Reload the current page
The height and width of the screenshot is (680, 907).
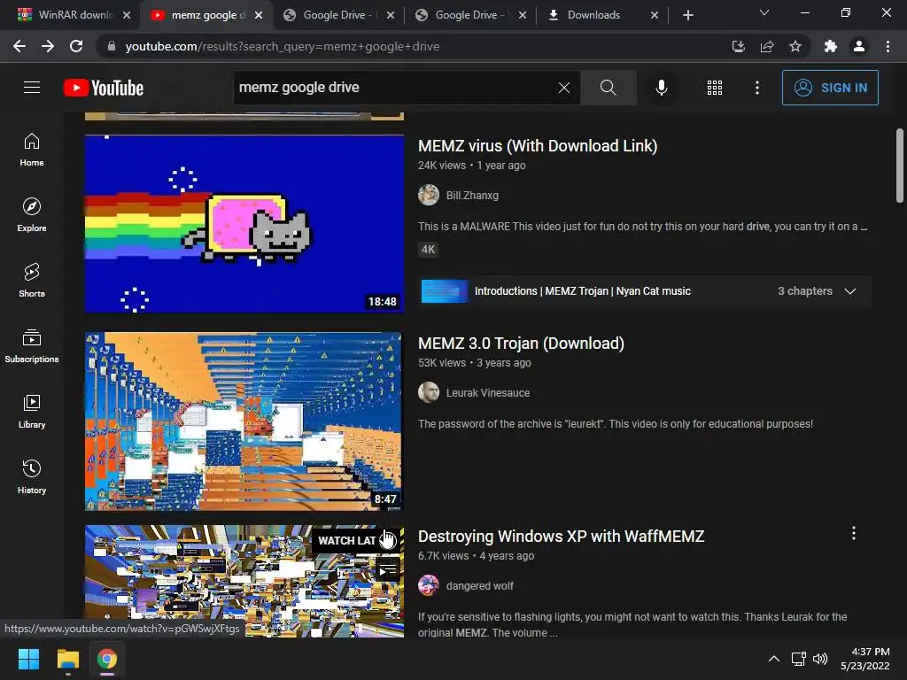(76, 46)
